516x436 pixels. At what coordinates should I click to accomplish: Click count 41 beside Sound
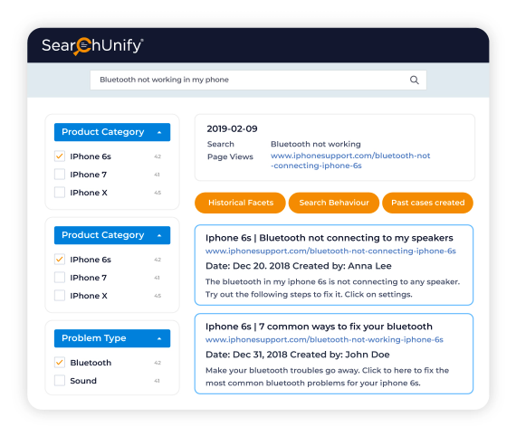pos(157,381)
